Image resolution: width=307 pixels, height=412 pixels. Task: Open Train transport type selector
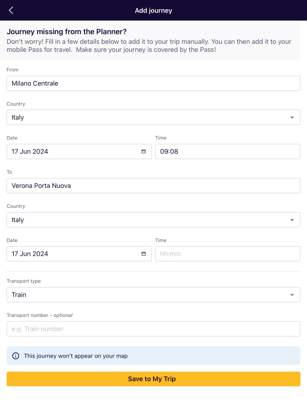153,295
